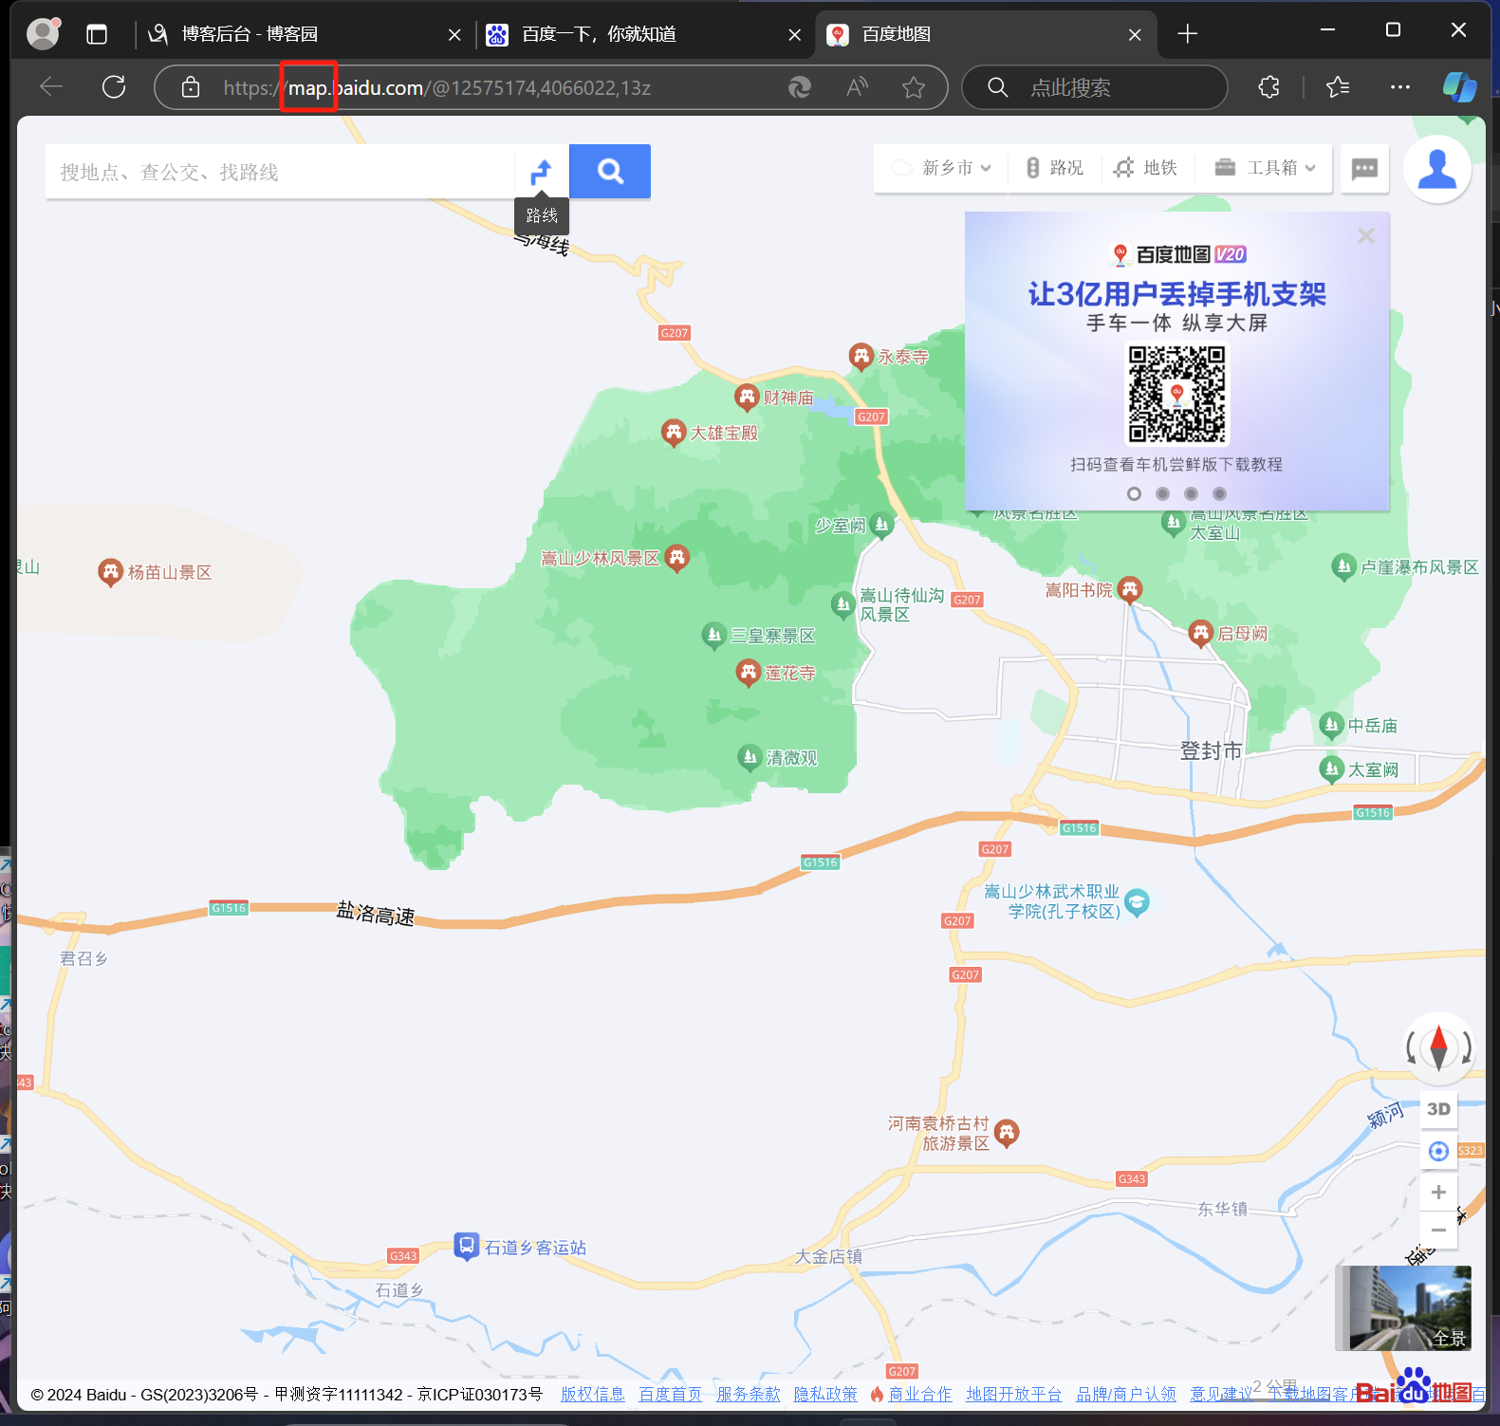
Task: Click the 嵩阳书院 map marker
Action: 1129,590
